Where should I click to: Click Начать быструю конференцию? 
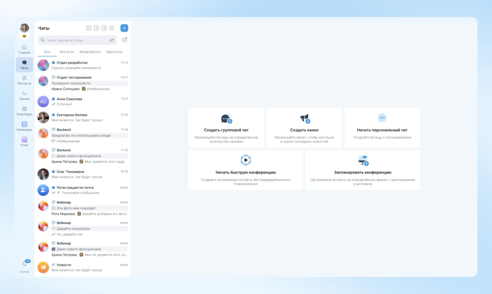click(245, 170)
